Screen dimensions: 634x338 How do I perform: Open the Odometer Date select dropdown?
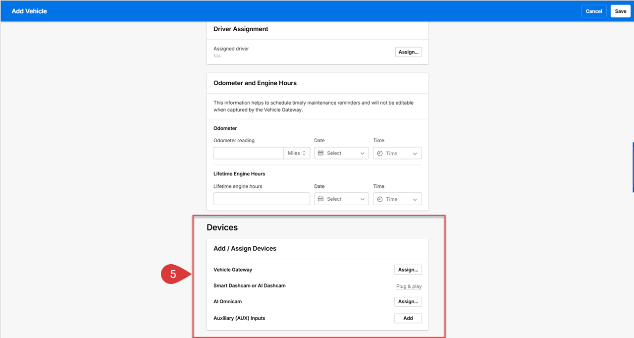tap(342, 153)
